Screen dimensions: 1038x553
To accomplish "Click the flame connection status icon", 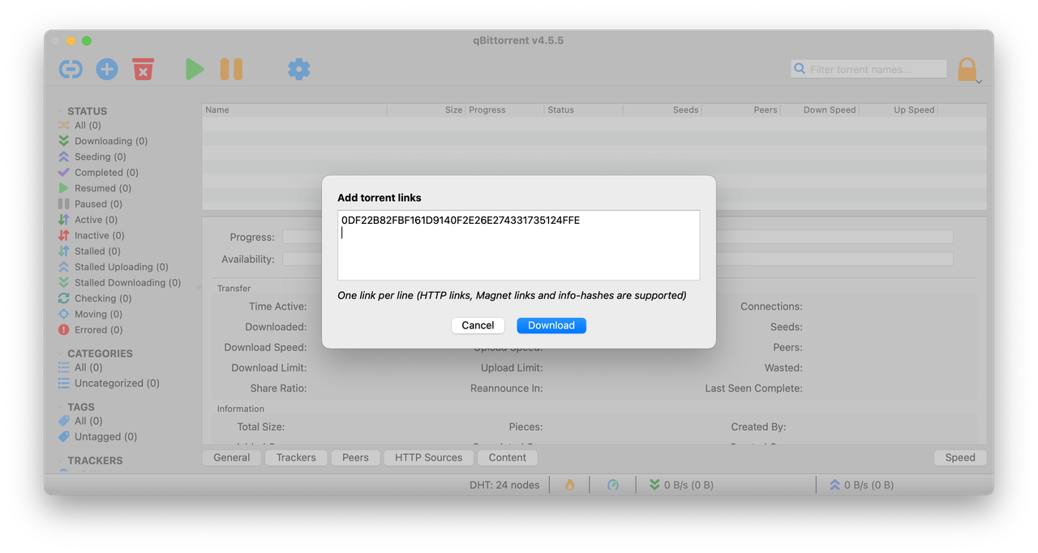I will point(570,485).
